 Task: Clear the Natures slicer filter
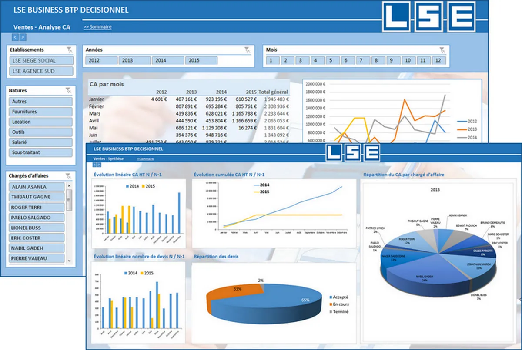(68, 90)
